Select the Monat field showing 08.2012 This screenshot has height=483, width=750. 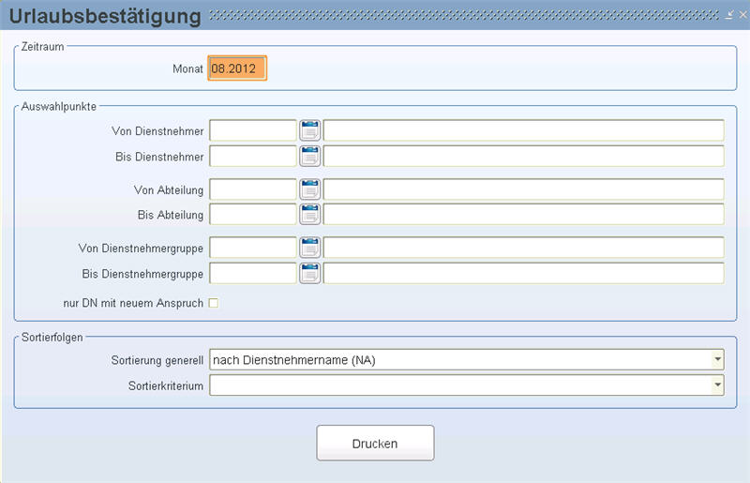pos(237,69)
